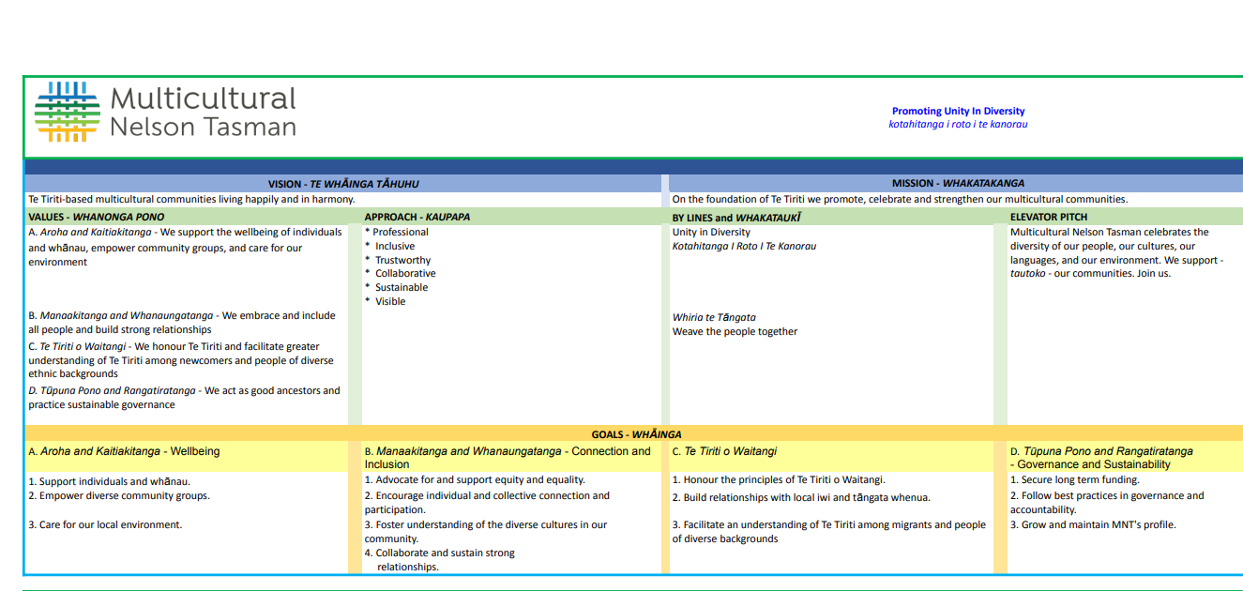Click 'Grow and maintain MNT's profile' goal
The height and width of the screenshot is (591, 1243).
click(x=1093, y=524)
